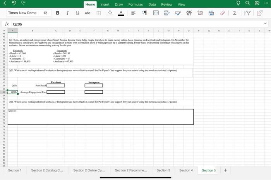Select the Facebook column heading cell
This screenshot has height=180, width=271.
point(56,82)
